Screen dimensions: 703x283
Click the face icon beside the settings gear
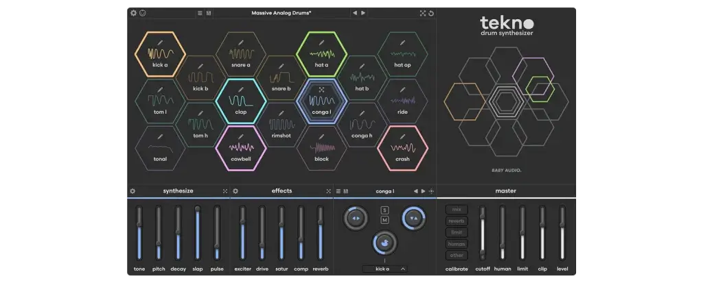pyautogui.click(x=143, y=13)
